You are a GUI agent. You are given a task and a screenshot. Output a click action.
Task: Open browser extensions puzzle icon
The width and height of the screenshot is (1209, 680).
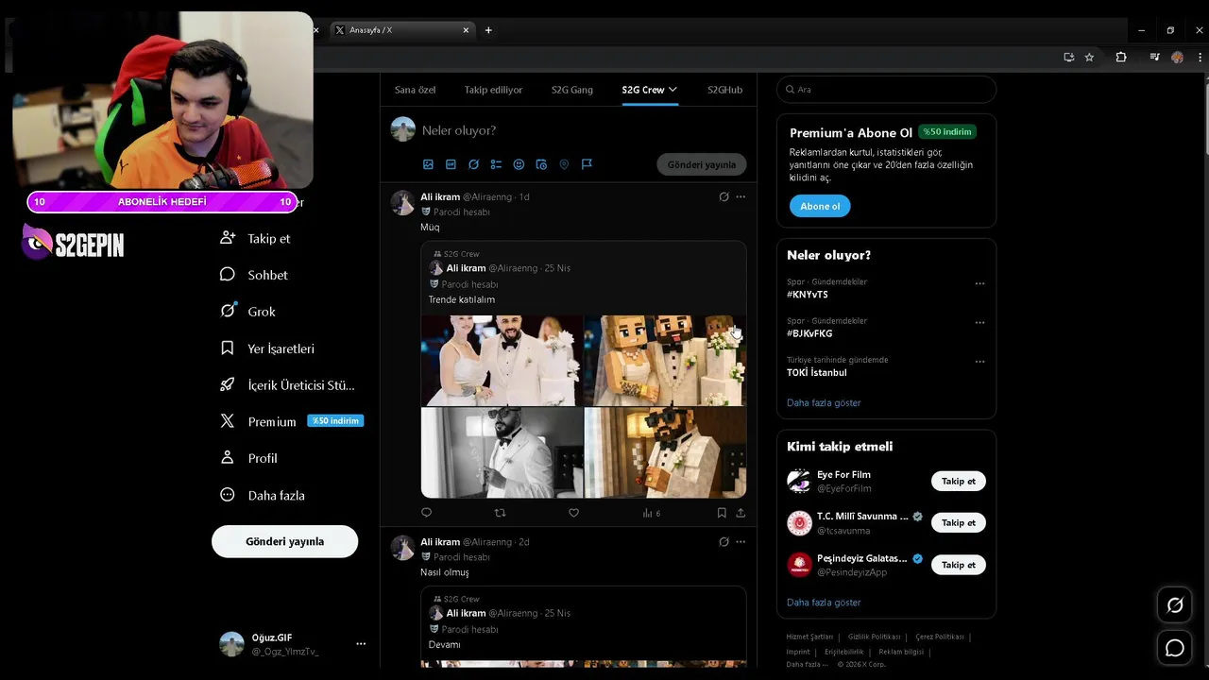[x=1121, y=58]
